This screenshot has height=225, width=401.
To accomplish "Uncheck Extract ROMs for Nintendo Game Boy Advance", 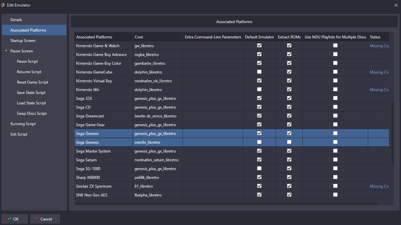I will 289,54.
